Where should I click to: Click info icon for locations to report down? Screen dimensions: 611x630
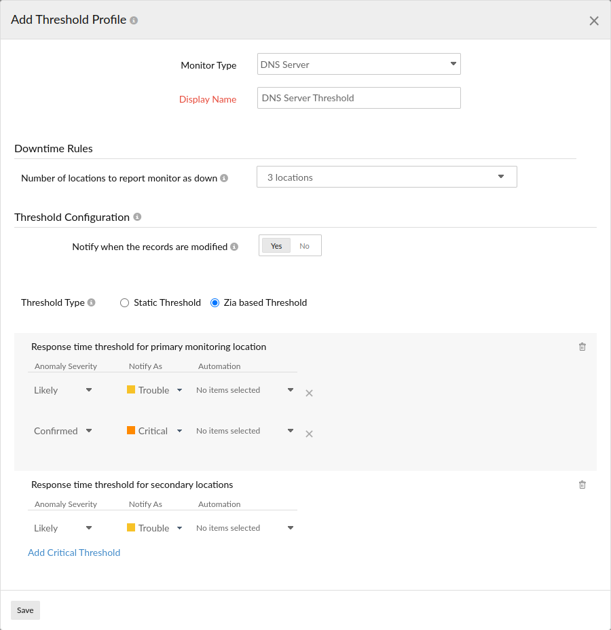[224, 178]
